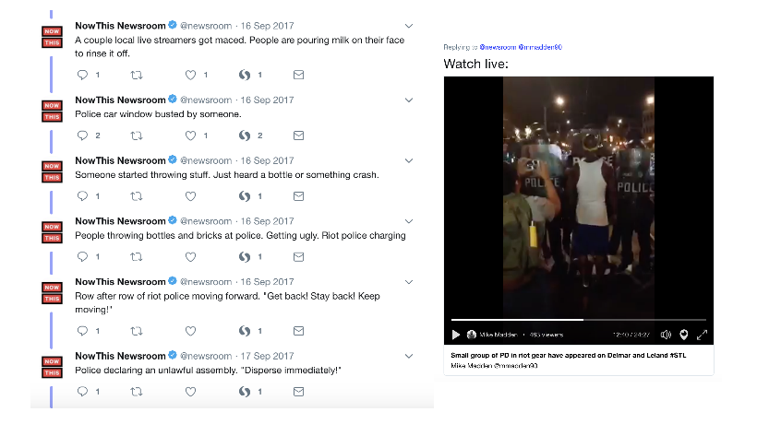The height and width of the screenshot is (424, 757).
Task: Click NowThis Newsroom name on the top tweet
Action: pos(120,25)
